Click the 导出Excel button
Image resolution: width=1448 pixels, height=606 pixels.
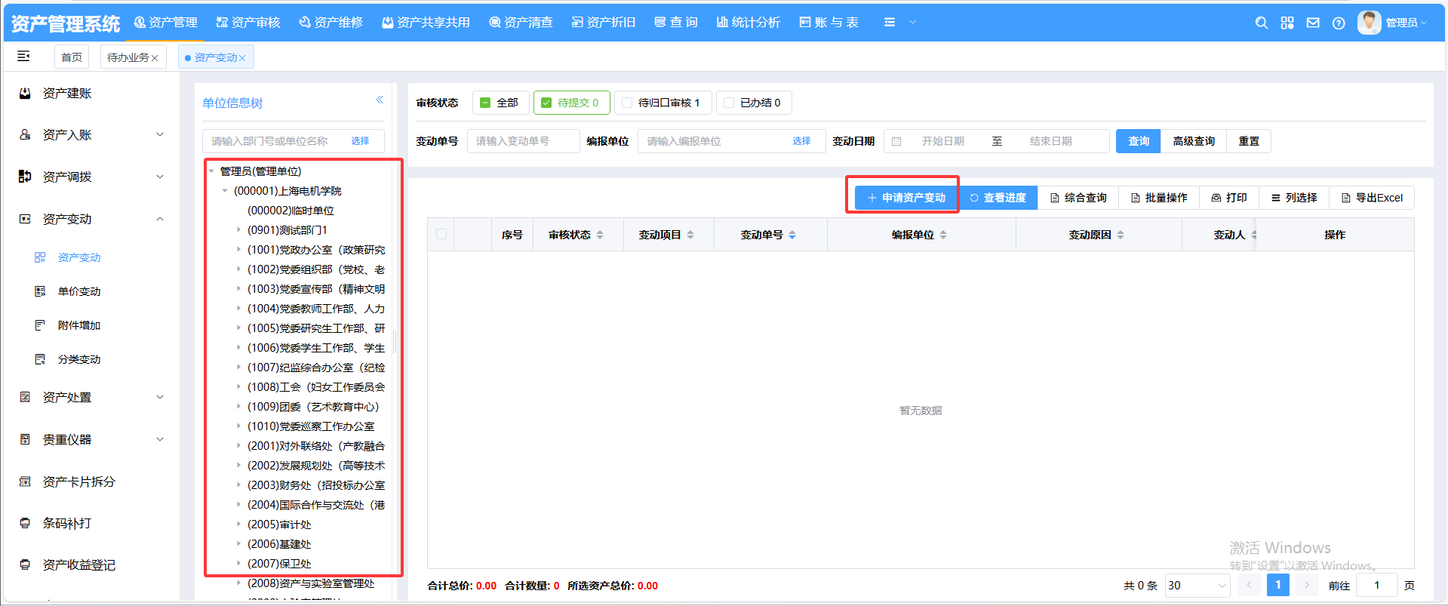pos(1372,198)
